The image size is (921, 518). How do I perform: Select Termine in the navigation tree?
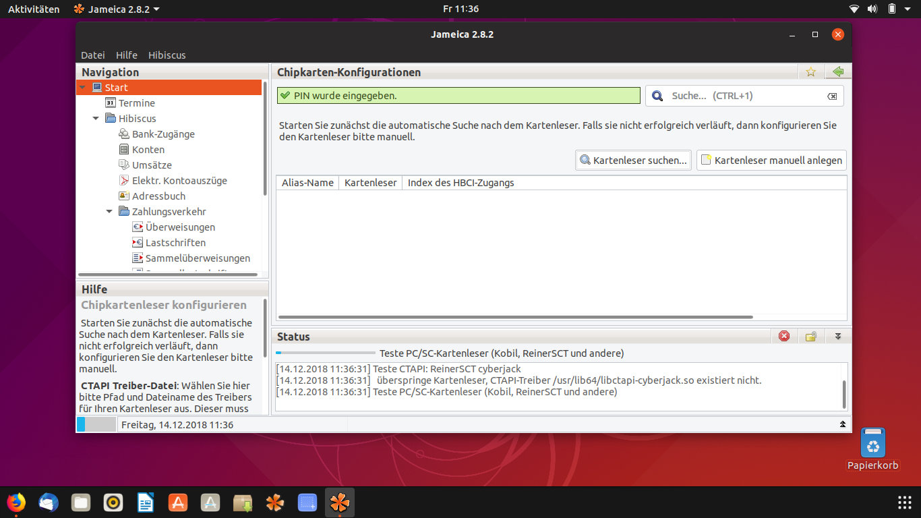(137, 103)
